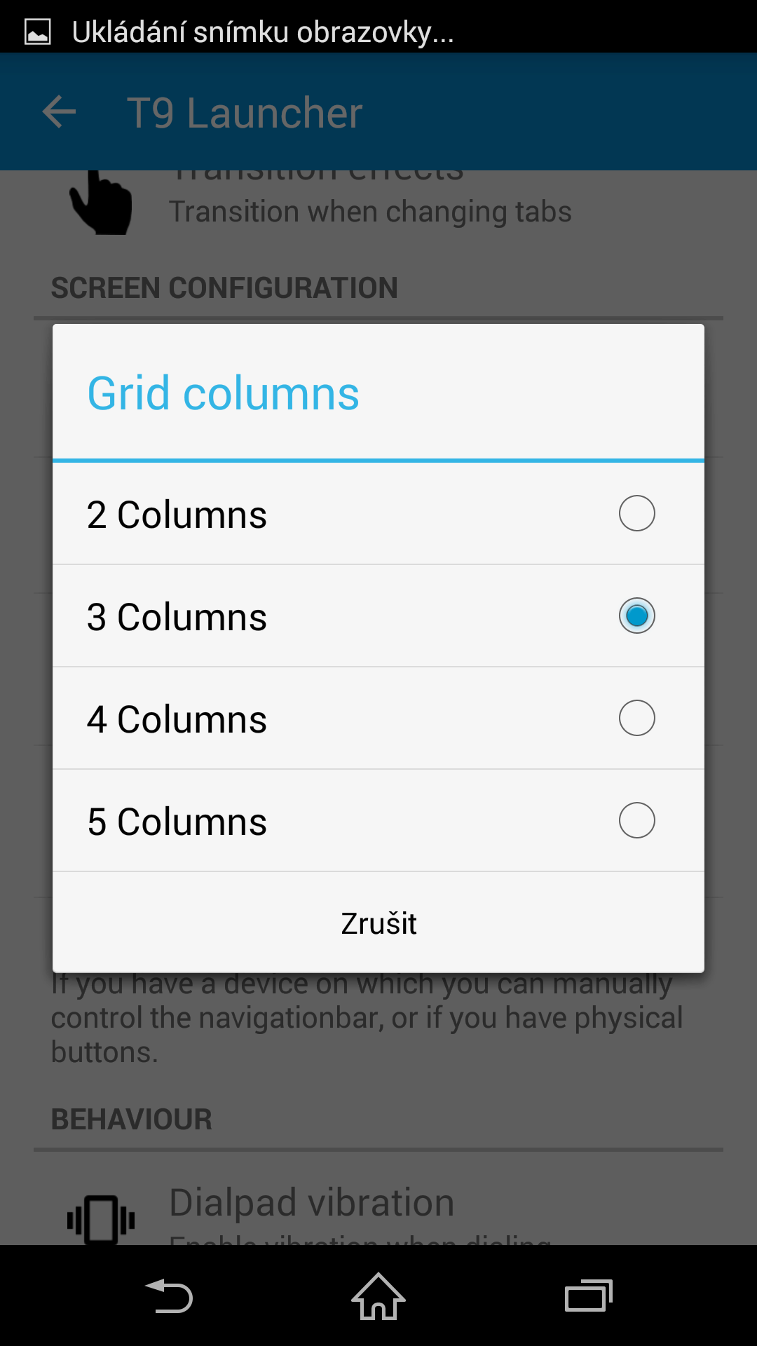Screen dimensions: 757x1346
Task: Tap the Ukládání snímku obrazovky notification text
Action: click(x=263, y=33)
